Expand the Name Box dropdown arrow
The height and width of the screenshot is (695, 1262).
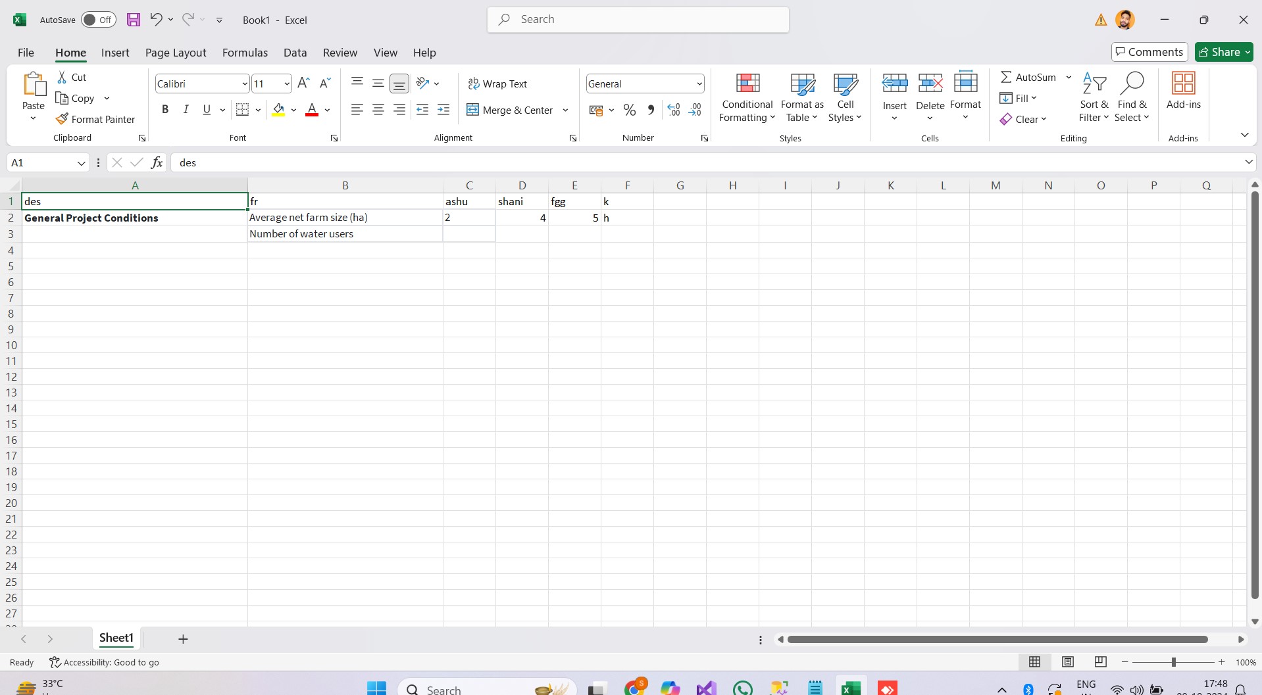pos(82,163)
